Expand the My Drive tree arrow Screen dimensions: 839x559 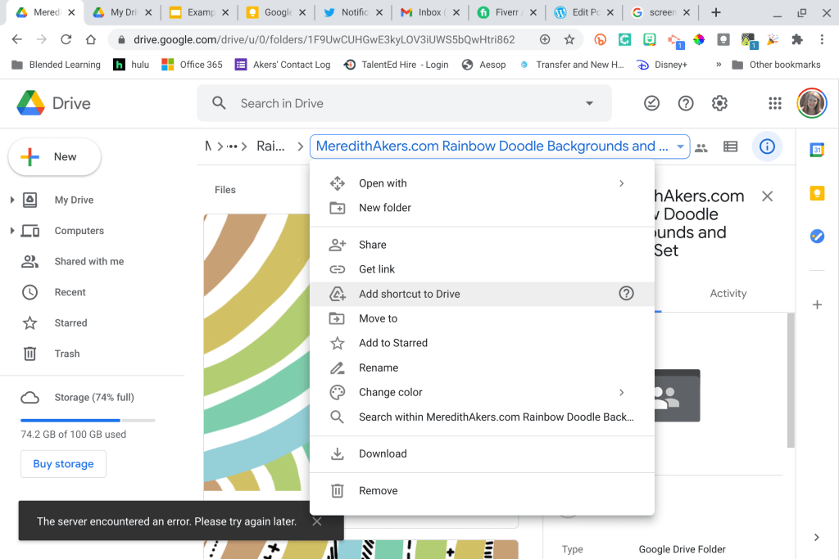(11, 201)
